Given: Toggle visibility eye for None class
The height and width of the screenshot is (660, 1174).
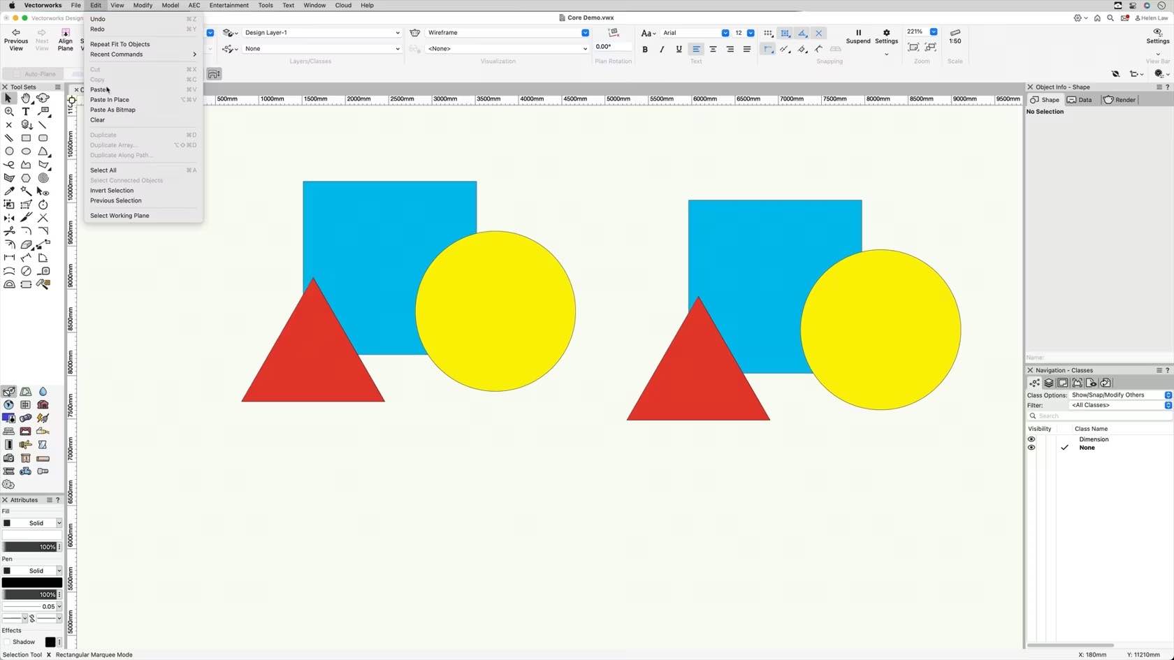Looking at the screenshot, I should click(1031, 448).
